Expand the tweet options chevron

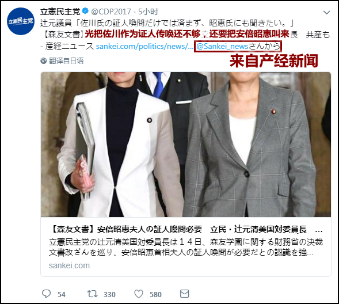pos(326,12)
